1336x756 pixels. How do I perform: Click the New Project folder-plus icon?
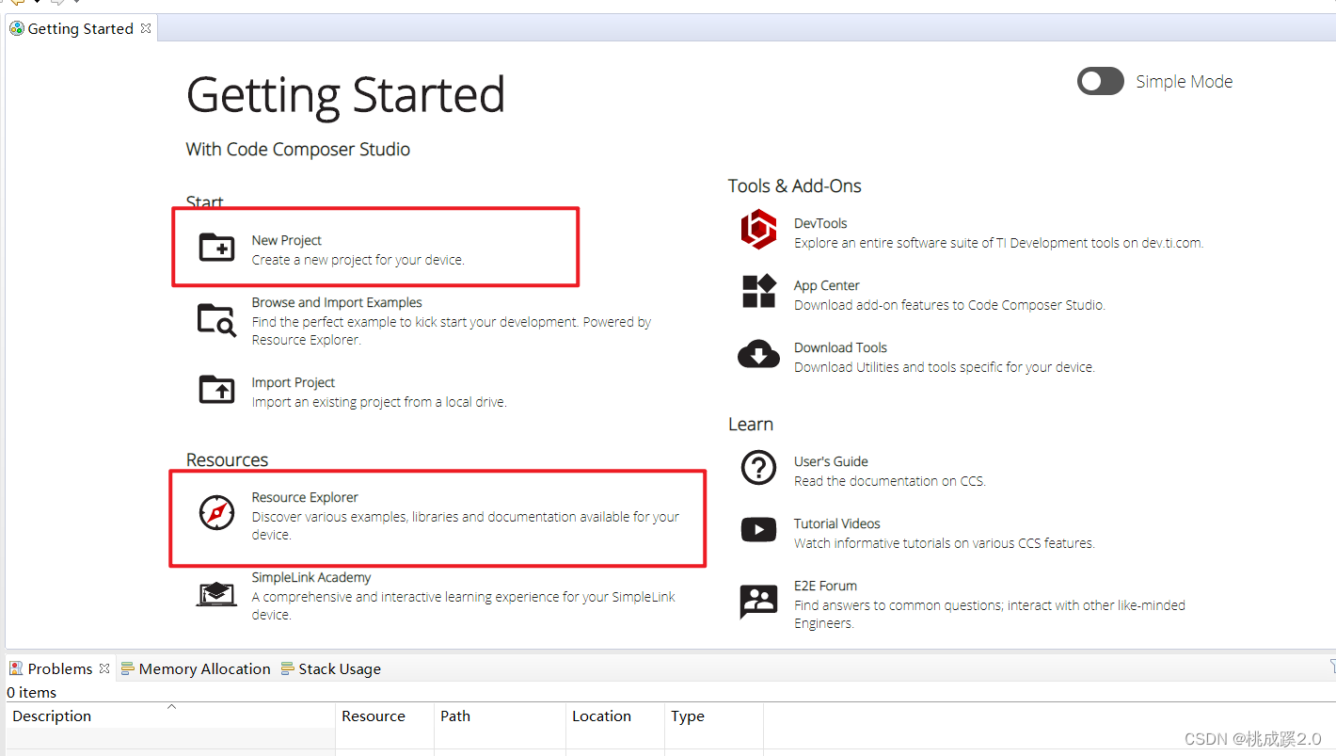[x=217, y=247]
